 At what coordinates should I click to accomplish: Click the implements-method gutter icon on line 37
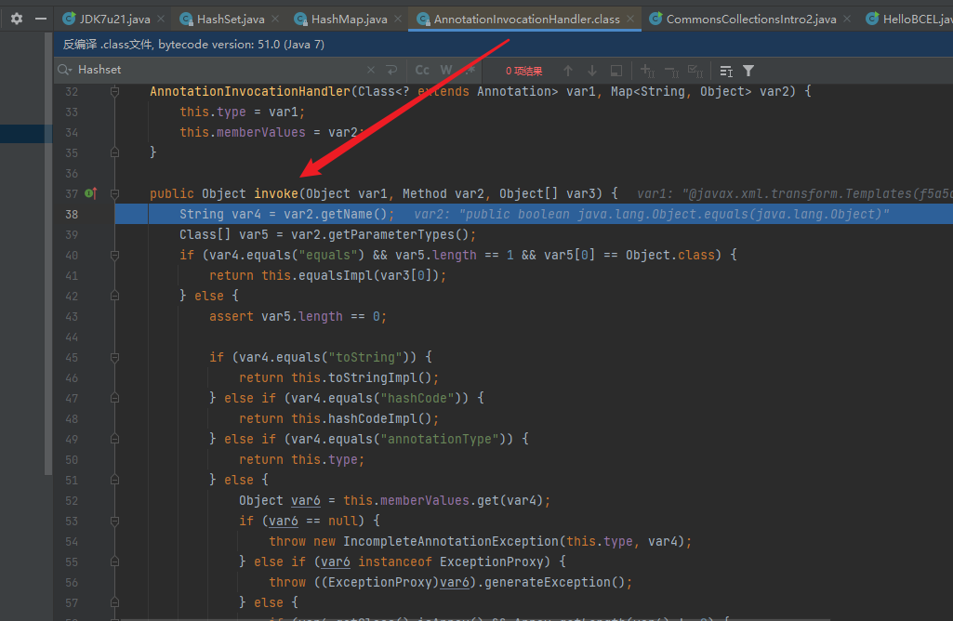[90, 193]
